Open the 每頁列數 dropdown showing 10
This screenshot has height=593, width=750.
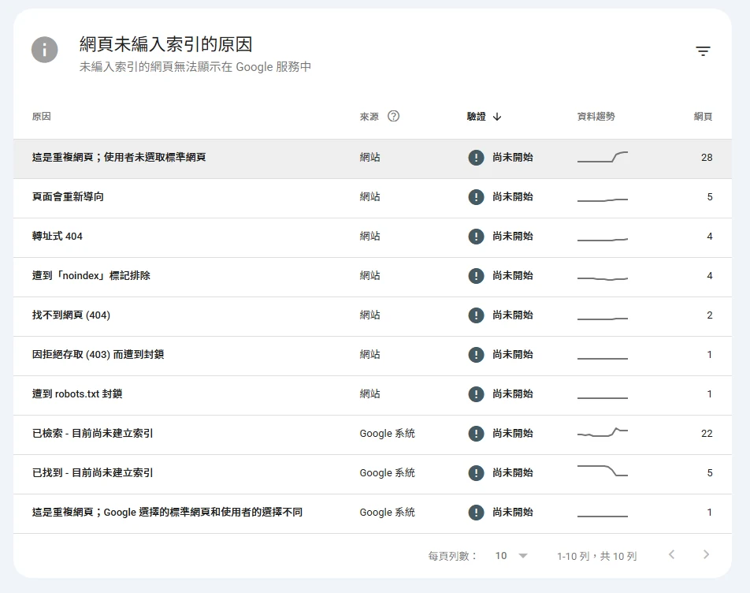pyautogui.click(x=511, y=556)
